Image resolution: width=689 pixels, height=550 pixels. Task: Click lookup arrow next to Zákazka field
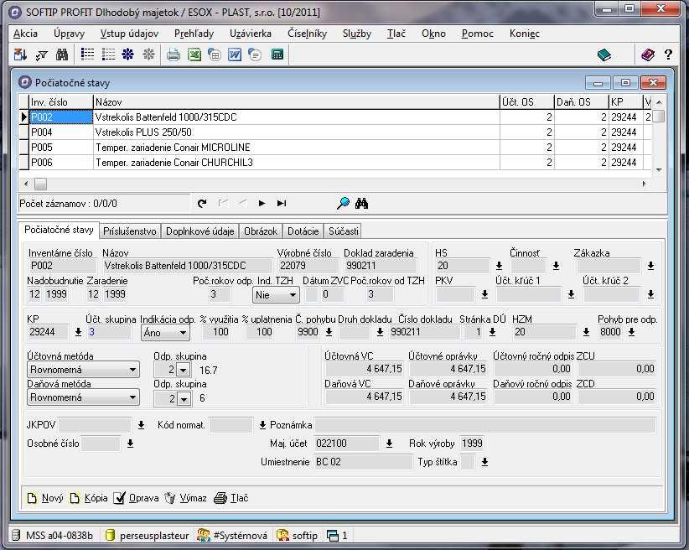coord(650,266)
